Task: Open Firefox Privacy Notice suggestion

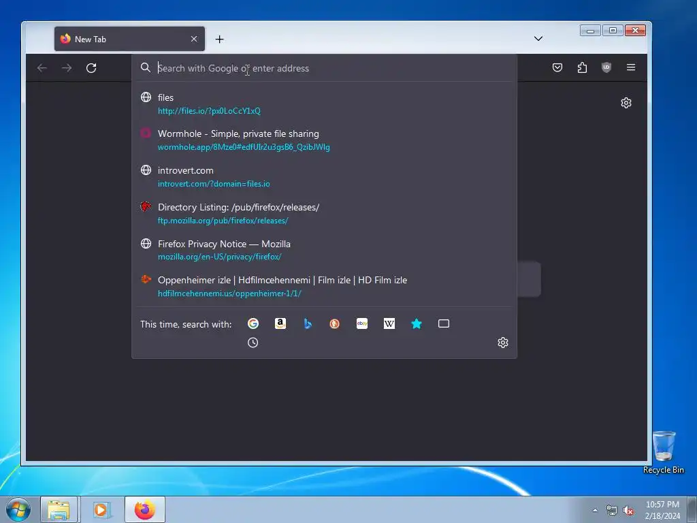Action: click(x=325, y=250)
